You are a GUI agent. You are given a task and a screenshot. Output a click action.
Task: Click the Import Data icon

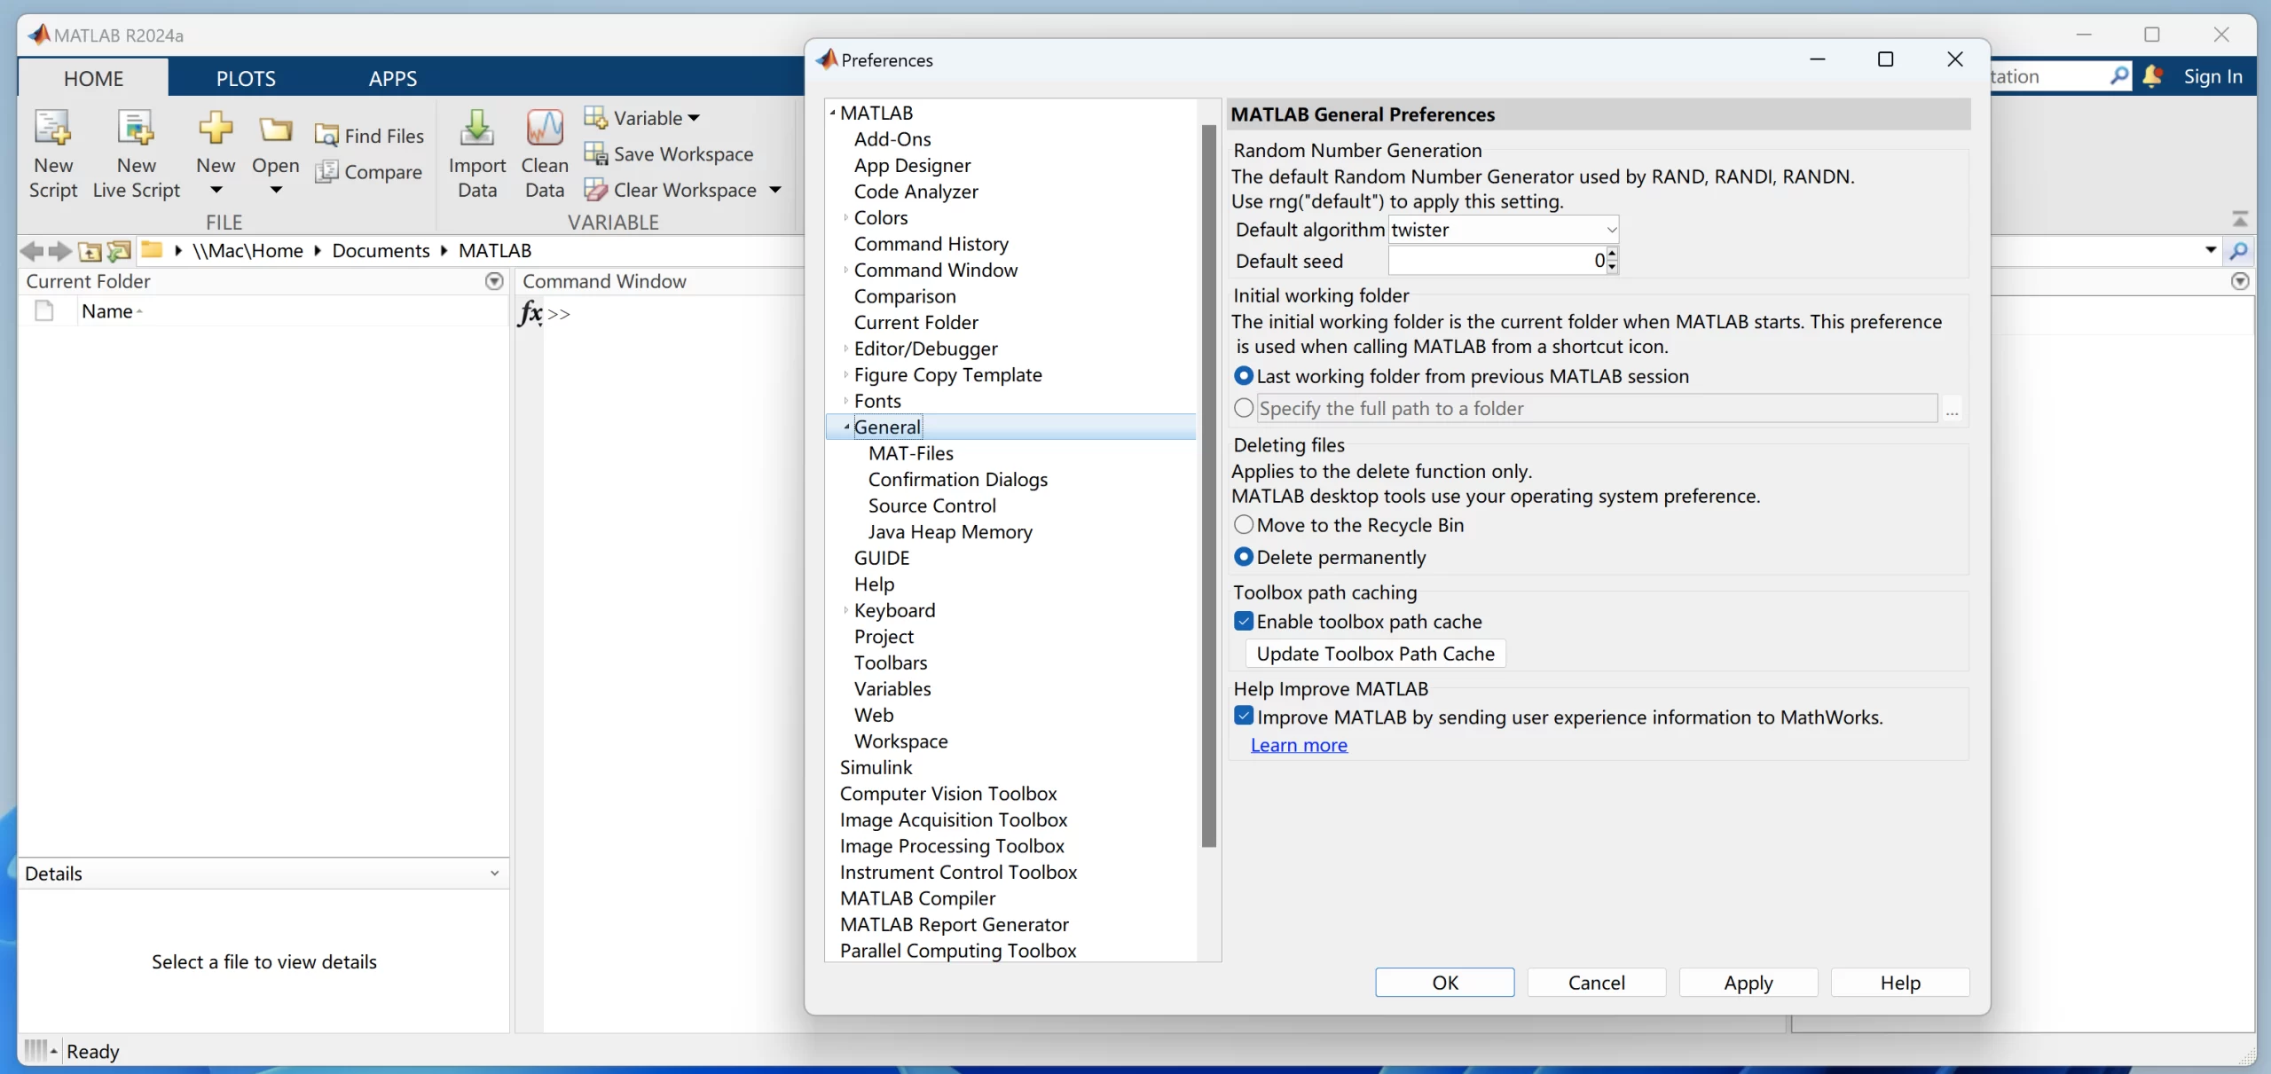476,129
